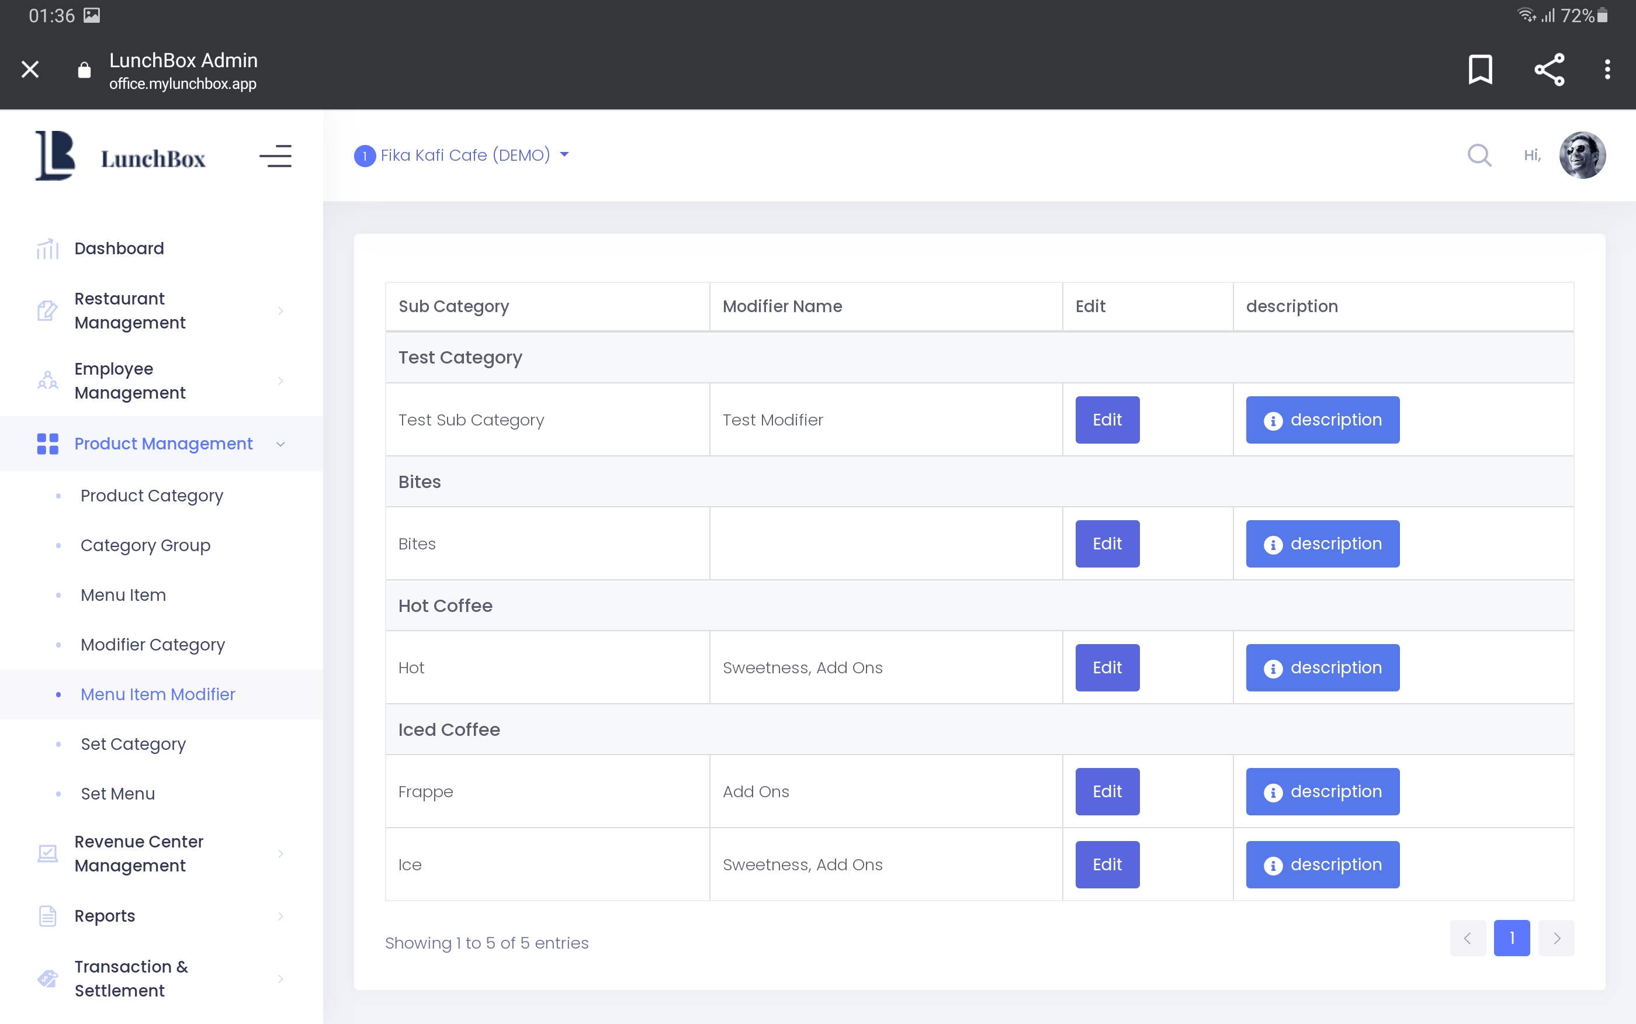Tap the browser share icon
The width and height of the screenshot is (1636, 1024).
click(x=1549, y=69)
